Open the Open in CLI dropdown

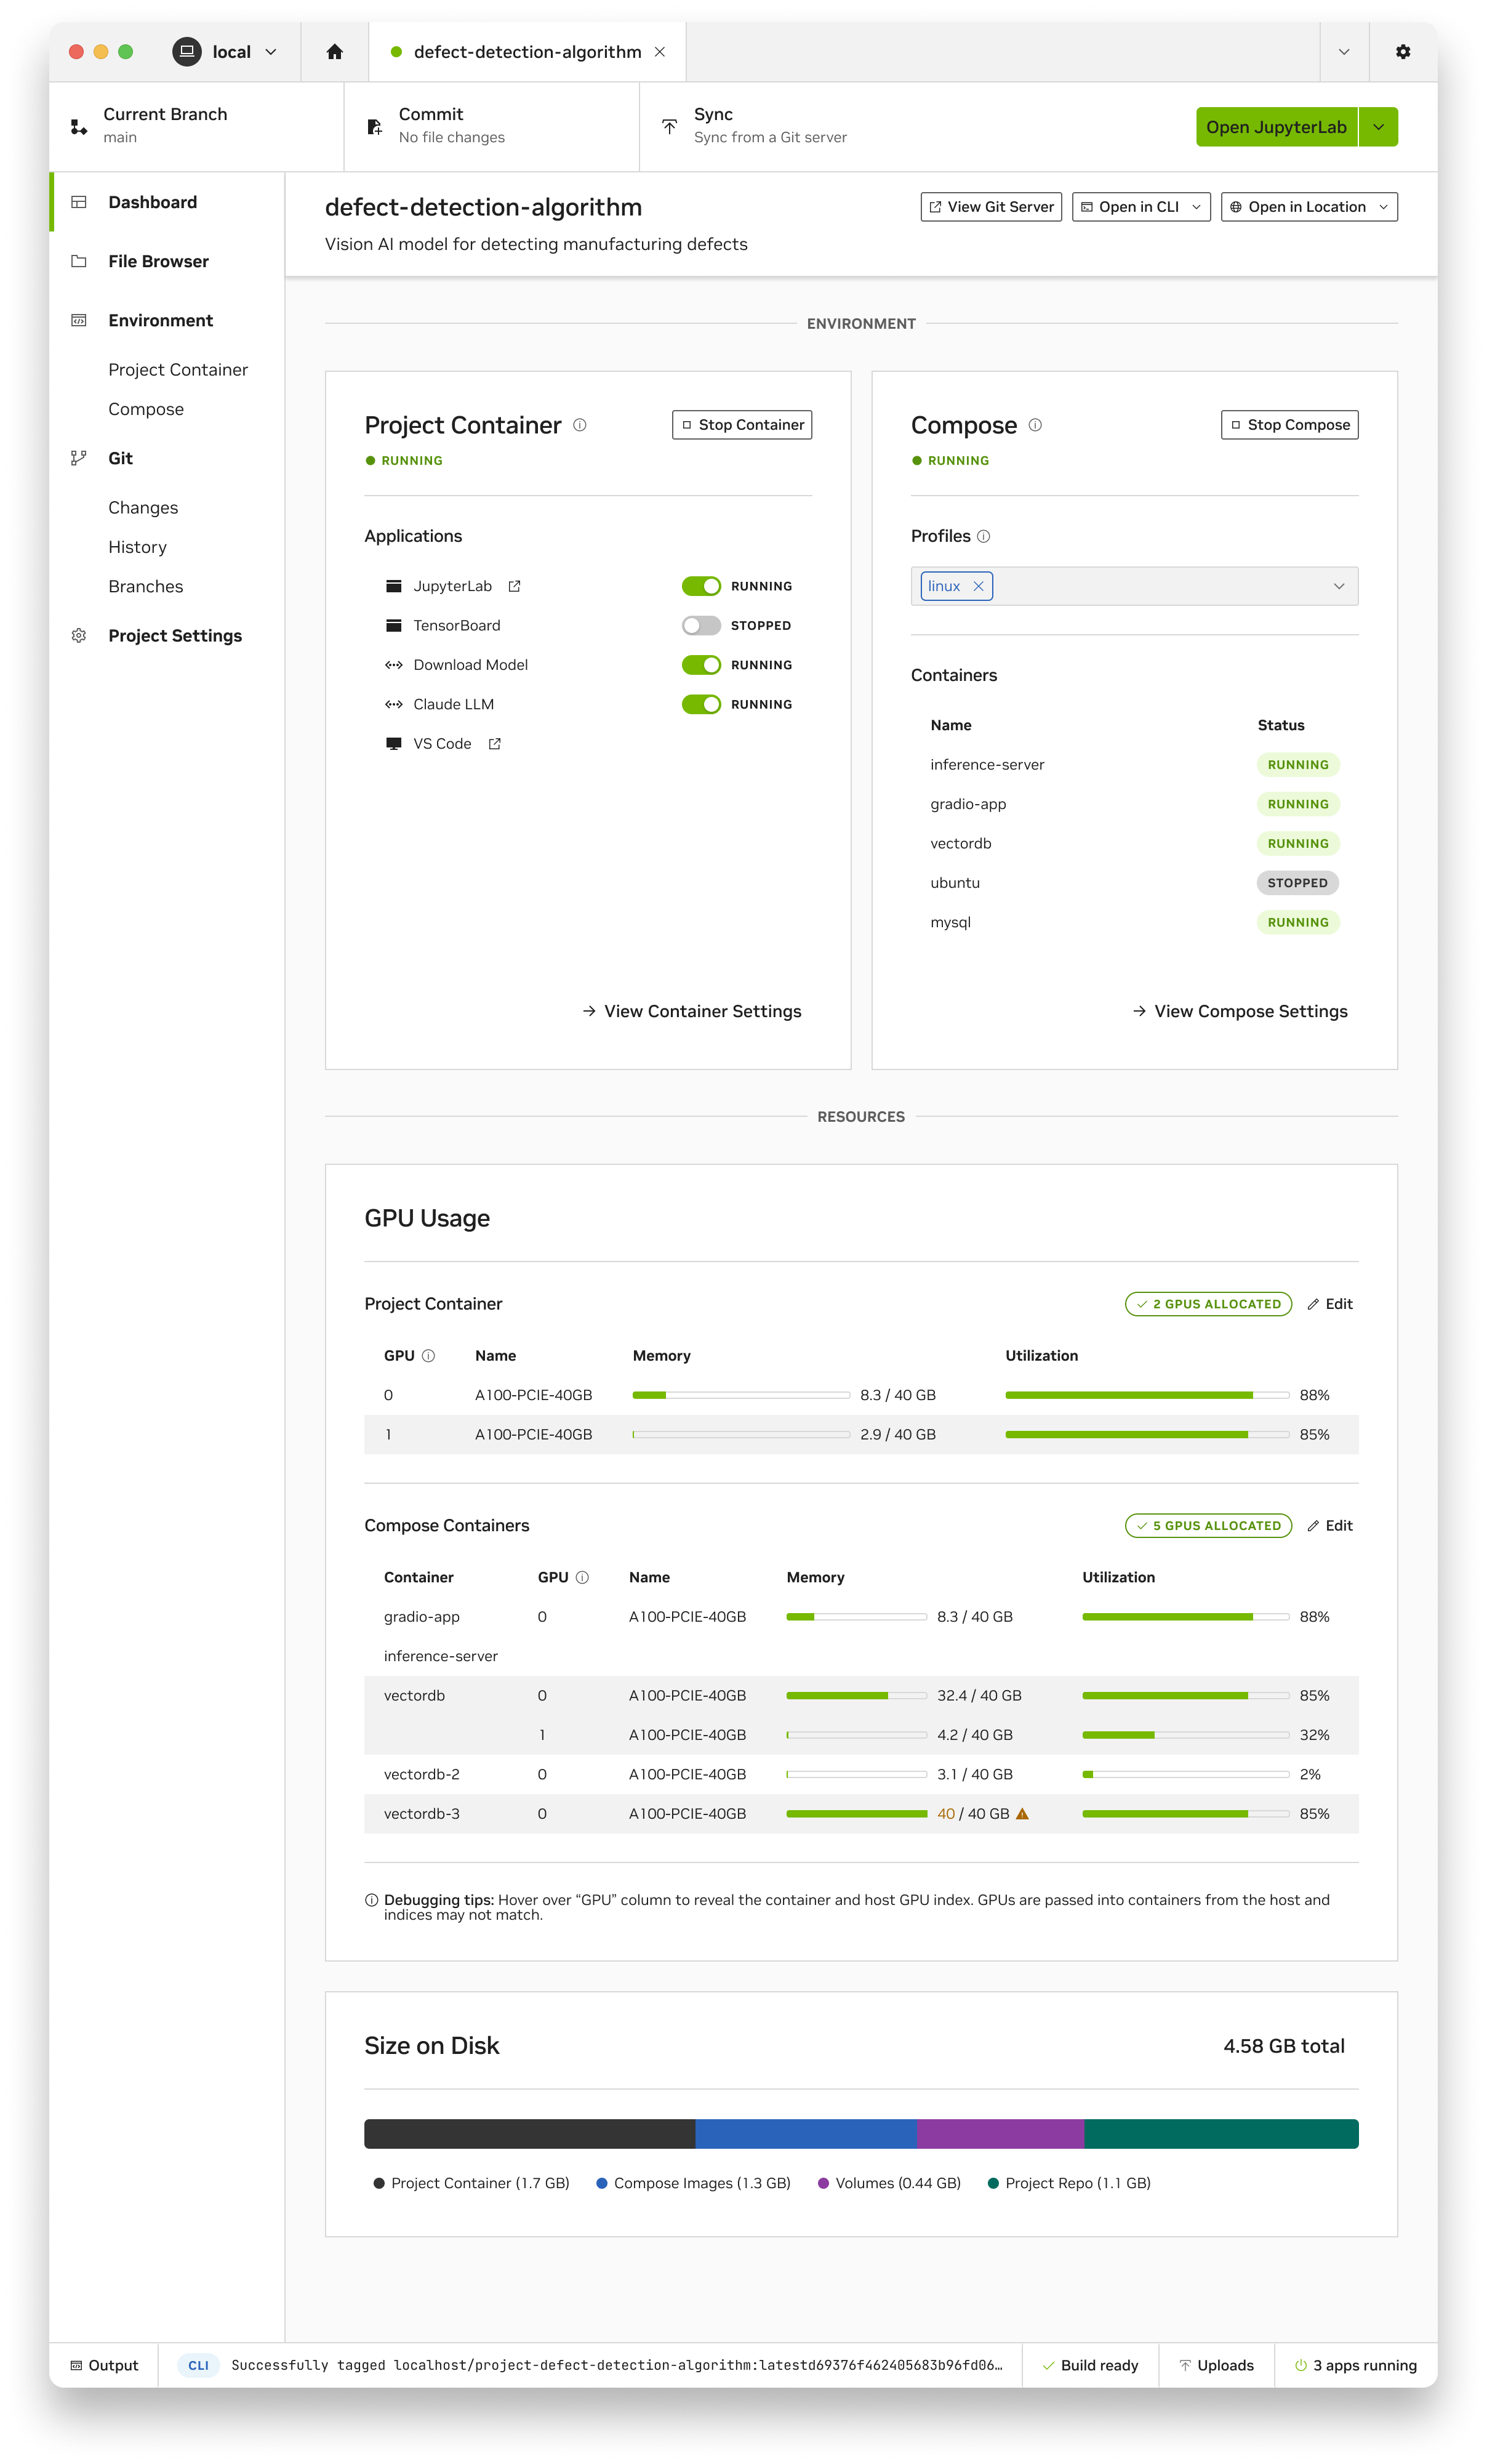pyautogui.click(x=1141, y=207)
